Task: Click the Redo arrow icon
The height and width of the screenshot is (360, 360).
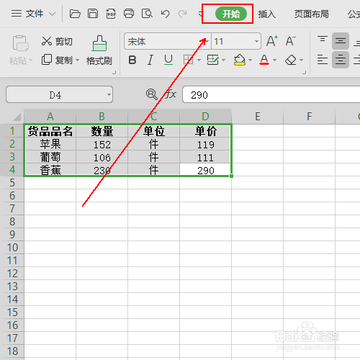Action: [x=182, y=14]
